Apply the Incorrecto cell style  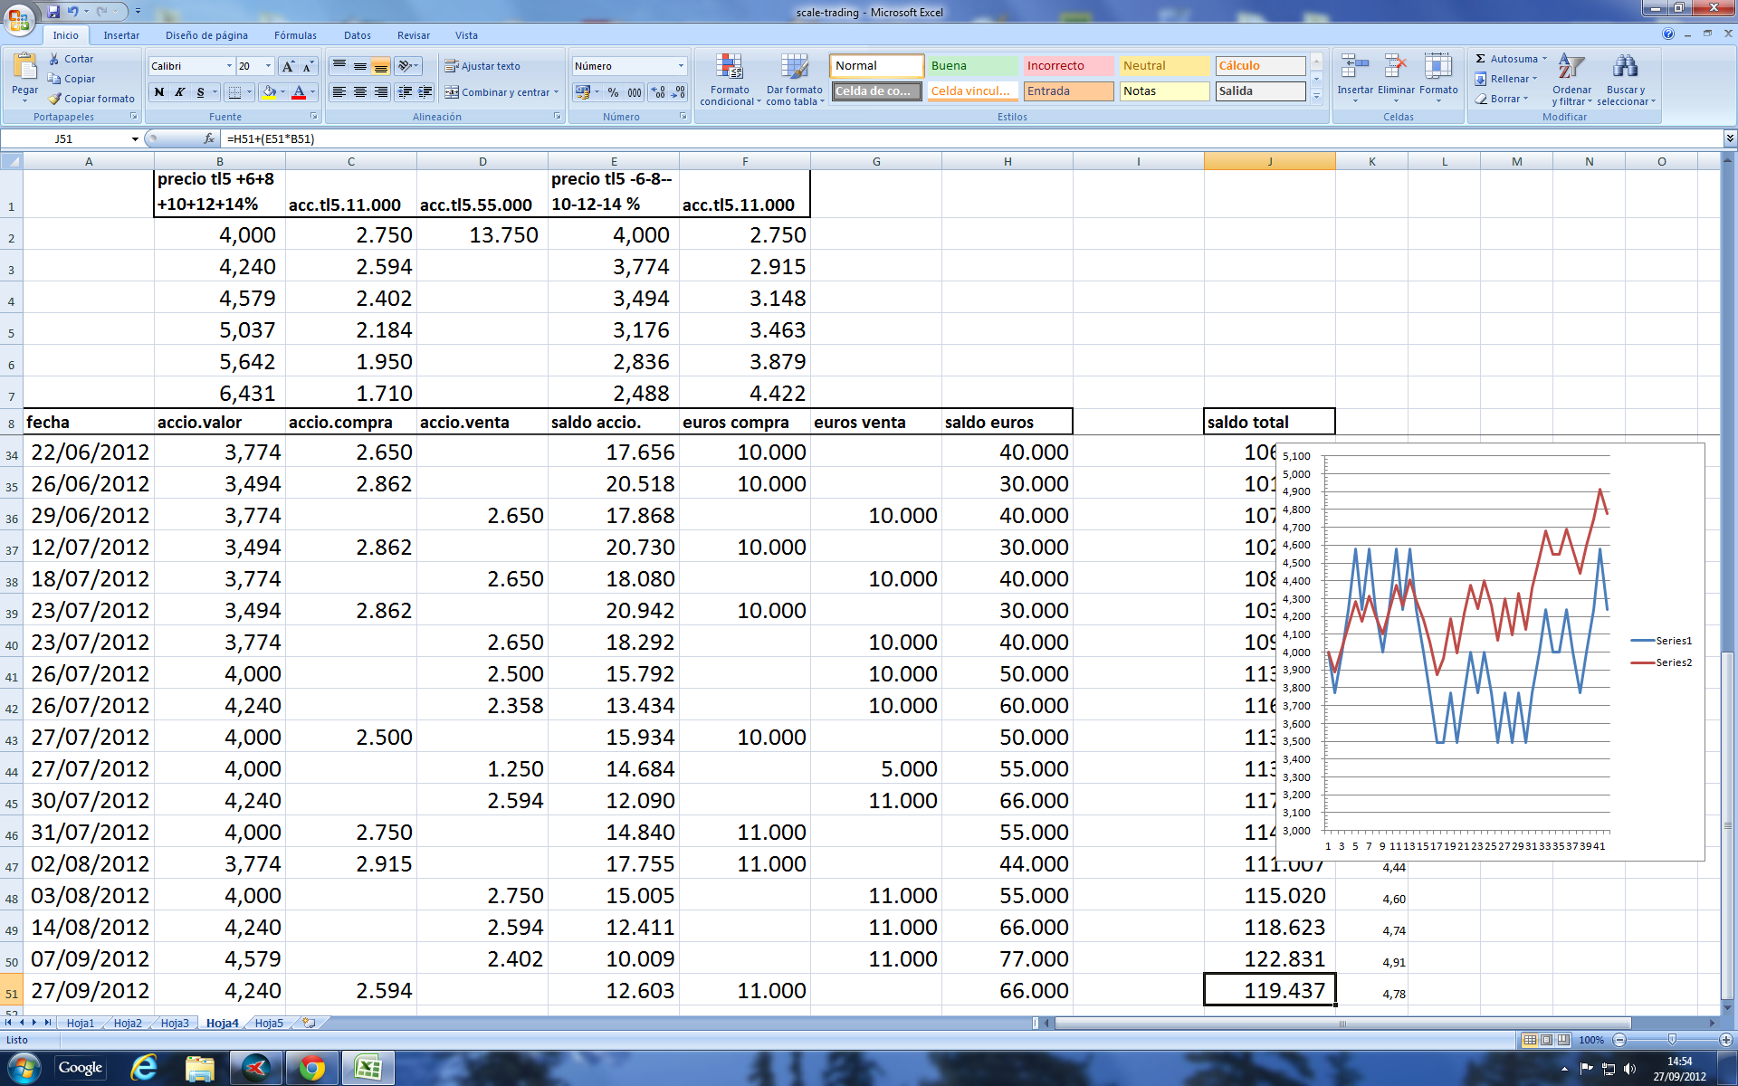tap(1067, 66)
